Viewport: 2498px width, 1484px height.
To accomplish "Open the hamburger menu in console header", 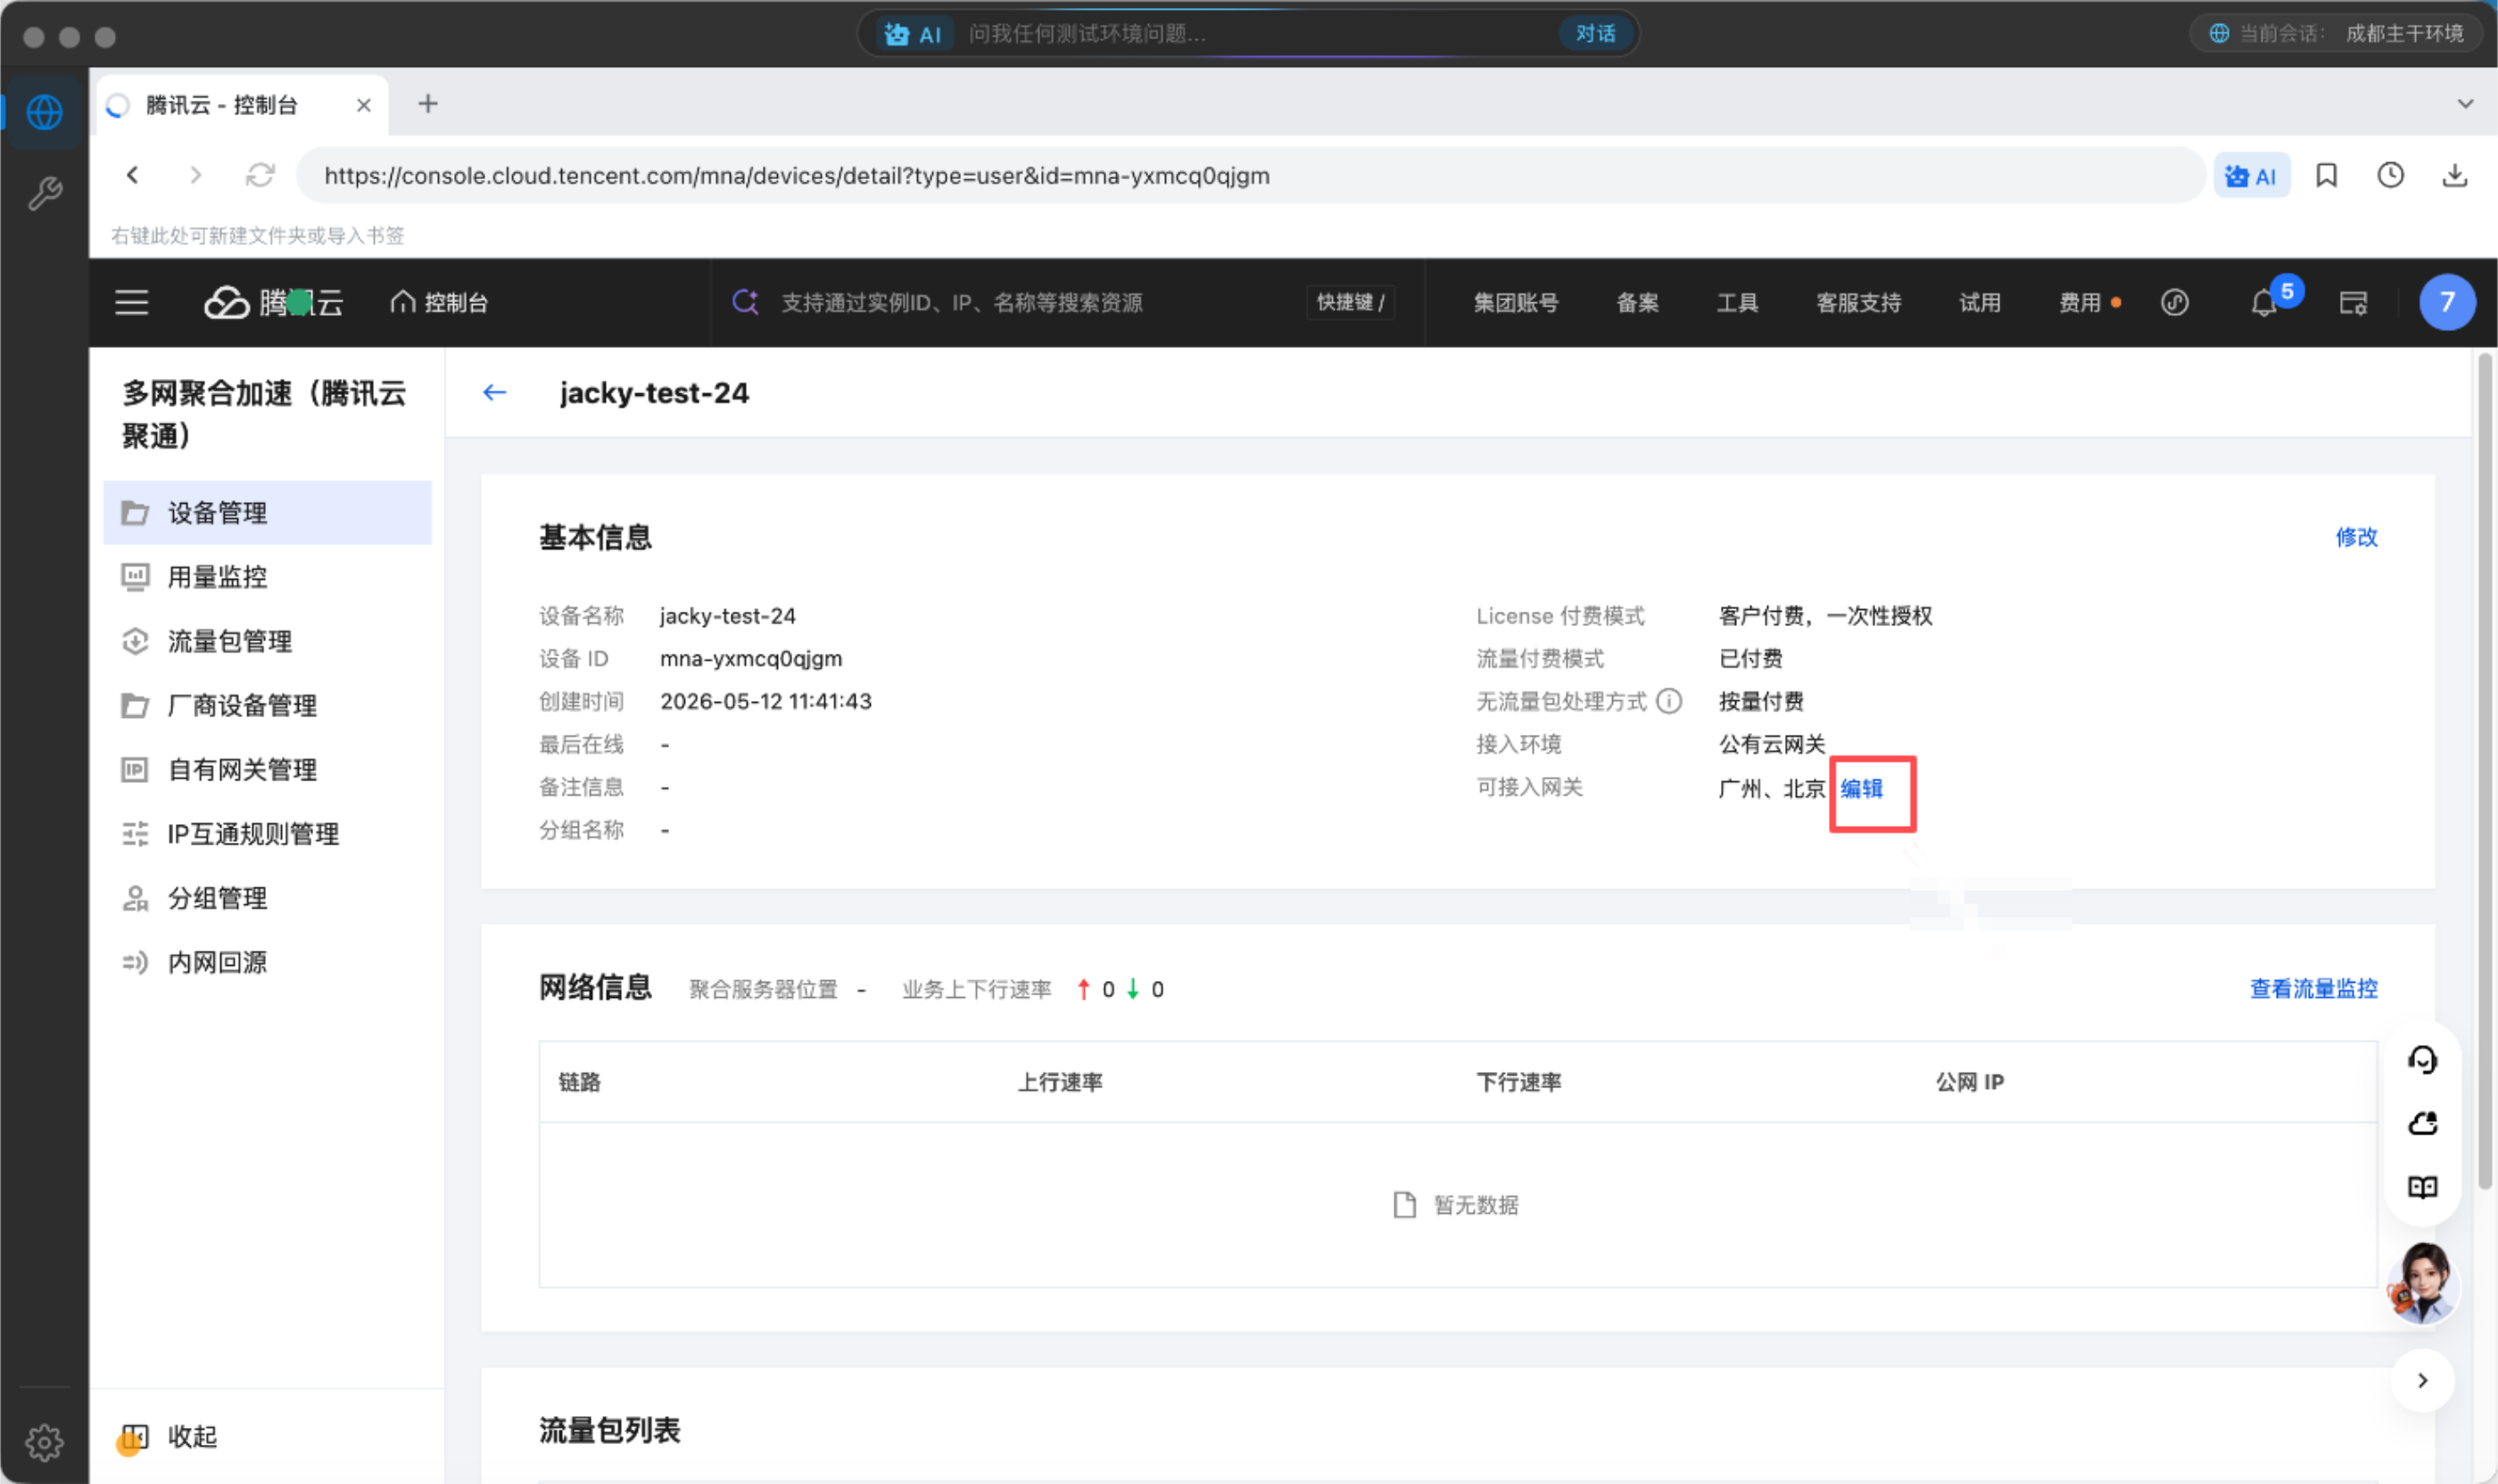I will point(131,302).
